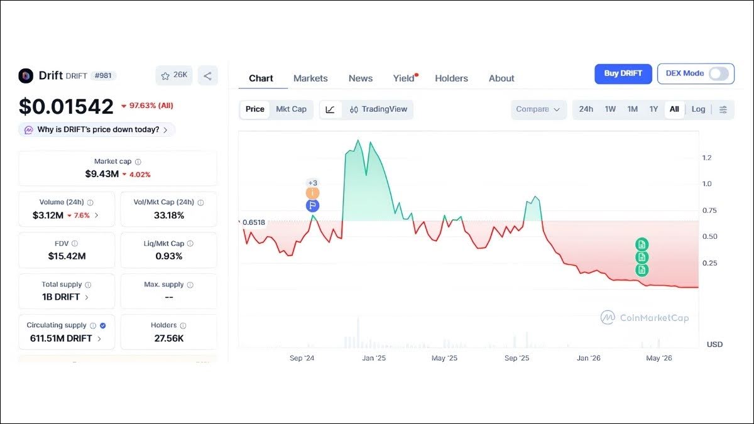The image size is (754, 424).
Task: Set chart range to 1M
Action: 632,109
